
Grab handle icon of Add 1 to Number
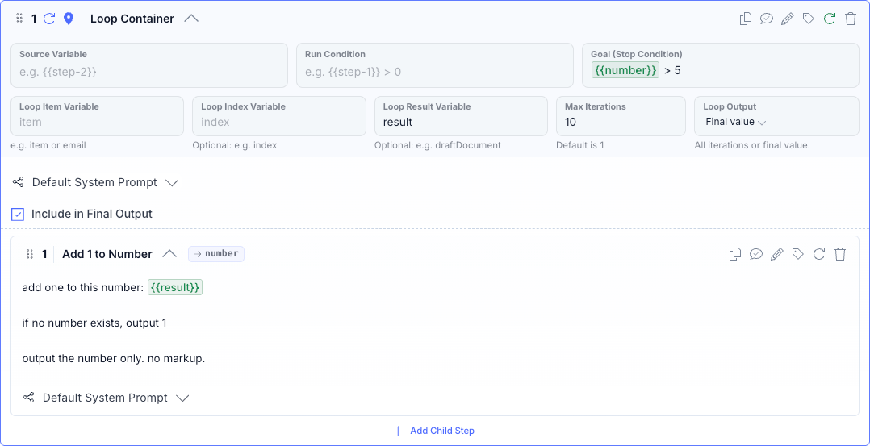pos(30,254)
